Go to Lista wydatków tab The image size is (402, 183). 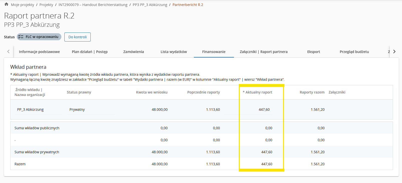pos(174,52)
